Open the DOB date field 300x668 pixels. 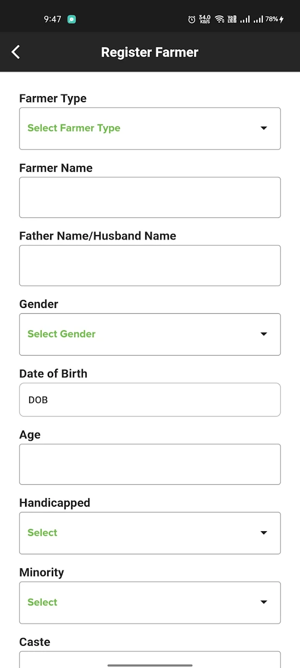(150, 400)
